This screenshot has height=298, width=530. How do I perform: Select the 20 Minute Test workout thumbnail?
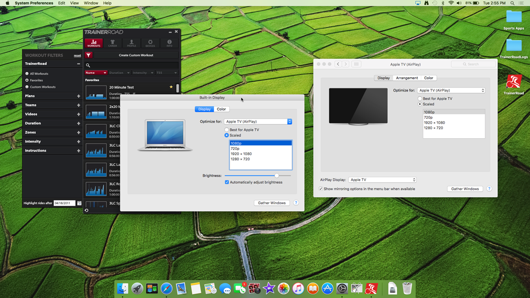pos(96,92)
